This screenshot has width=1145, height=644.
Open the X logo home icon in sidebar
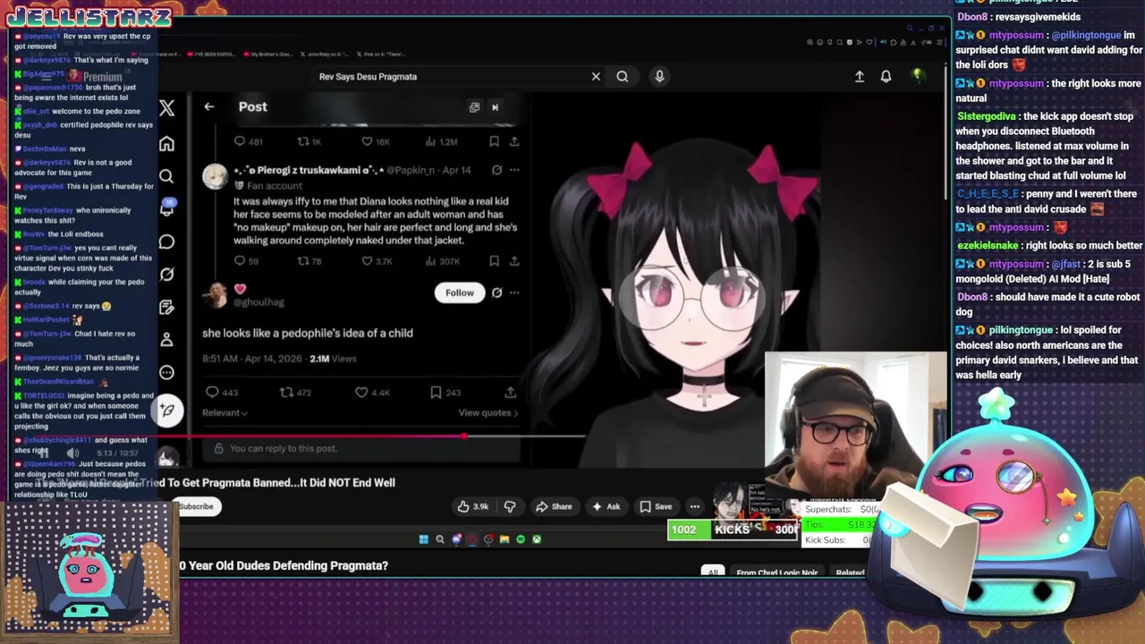(166, 108)
